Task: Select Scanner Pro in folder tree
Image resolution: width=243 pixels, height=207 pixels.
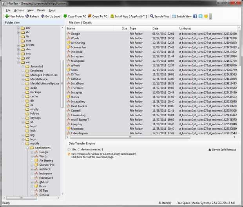Action: [47, 165]
